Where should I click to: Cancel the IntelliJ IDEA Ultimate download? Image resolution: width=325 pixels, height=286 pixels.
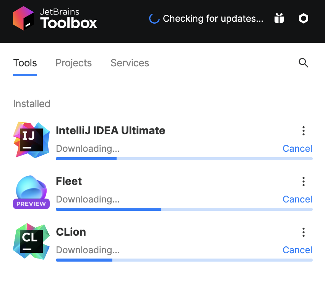tap(297, 148)
